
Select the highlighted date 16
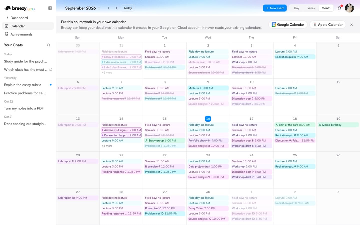(208, 118)
